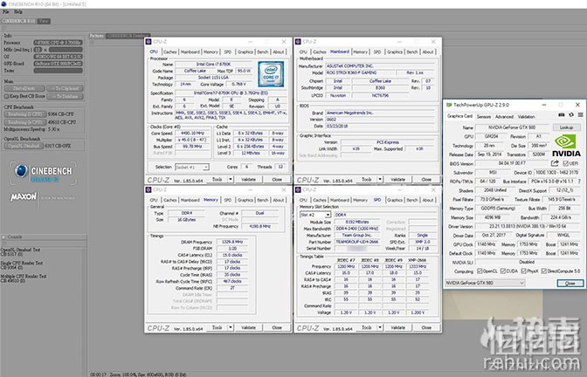The height and width of the screenshot is (377, 587).
Task: Select Graphics tab in CPU-Z Memory window
Action: [245, 200]
